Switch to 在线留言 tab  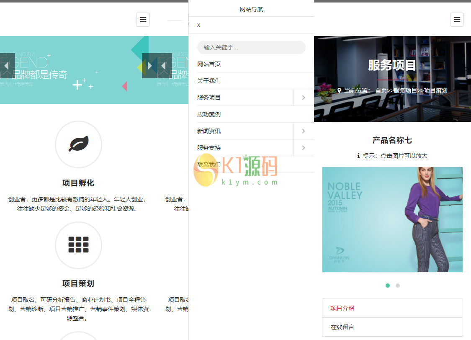(x=392, y=327)
